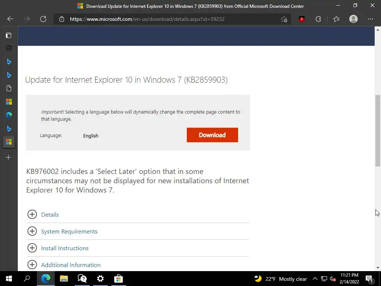Image resolution: width=381 pixels, height=286 pixels.
Task: Switch to the dark calendar-icon tab below tab actions
Action: click(9, 48)
